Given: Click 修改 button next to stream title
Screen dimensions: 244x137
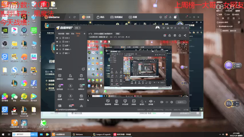Looking at the screenshot, I should [118, 33].
